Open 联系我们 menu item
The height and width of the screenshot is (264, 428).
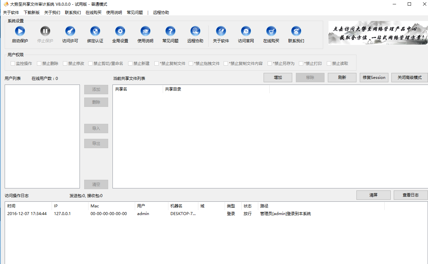pyautogui.click(x=73, y=13)
